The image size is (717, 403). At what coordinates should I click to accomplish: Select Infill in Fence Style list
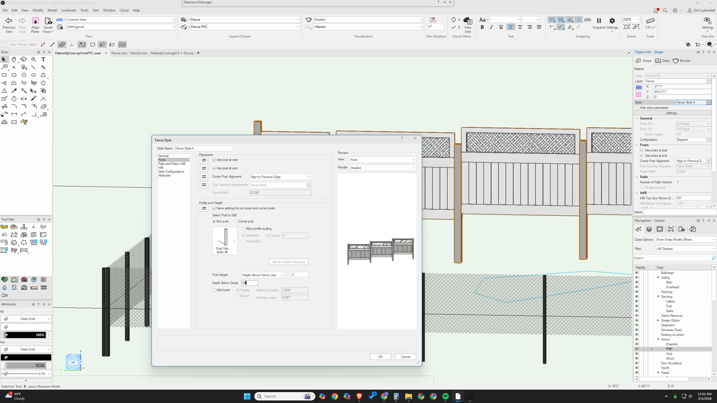(161, 168)
